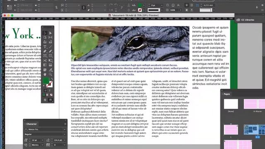Choose the Rectangle shape tool
Screen dimensions: 265x149
pyautogui.click(x=51, y=55)
